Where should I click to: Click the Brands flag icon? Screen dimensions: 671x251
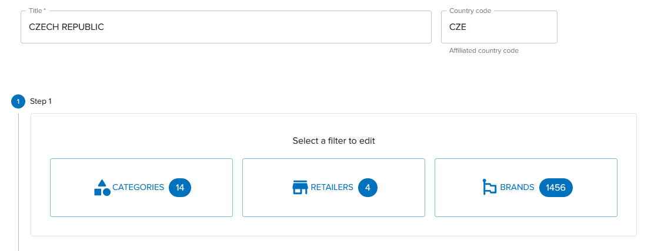click(x=489, y=188)
